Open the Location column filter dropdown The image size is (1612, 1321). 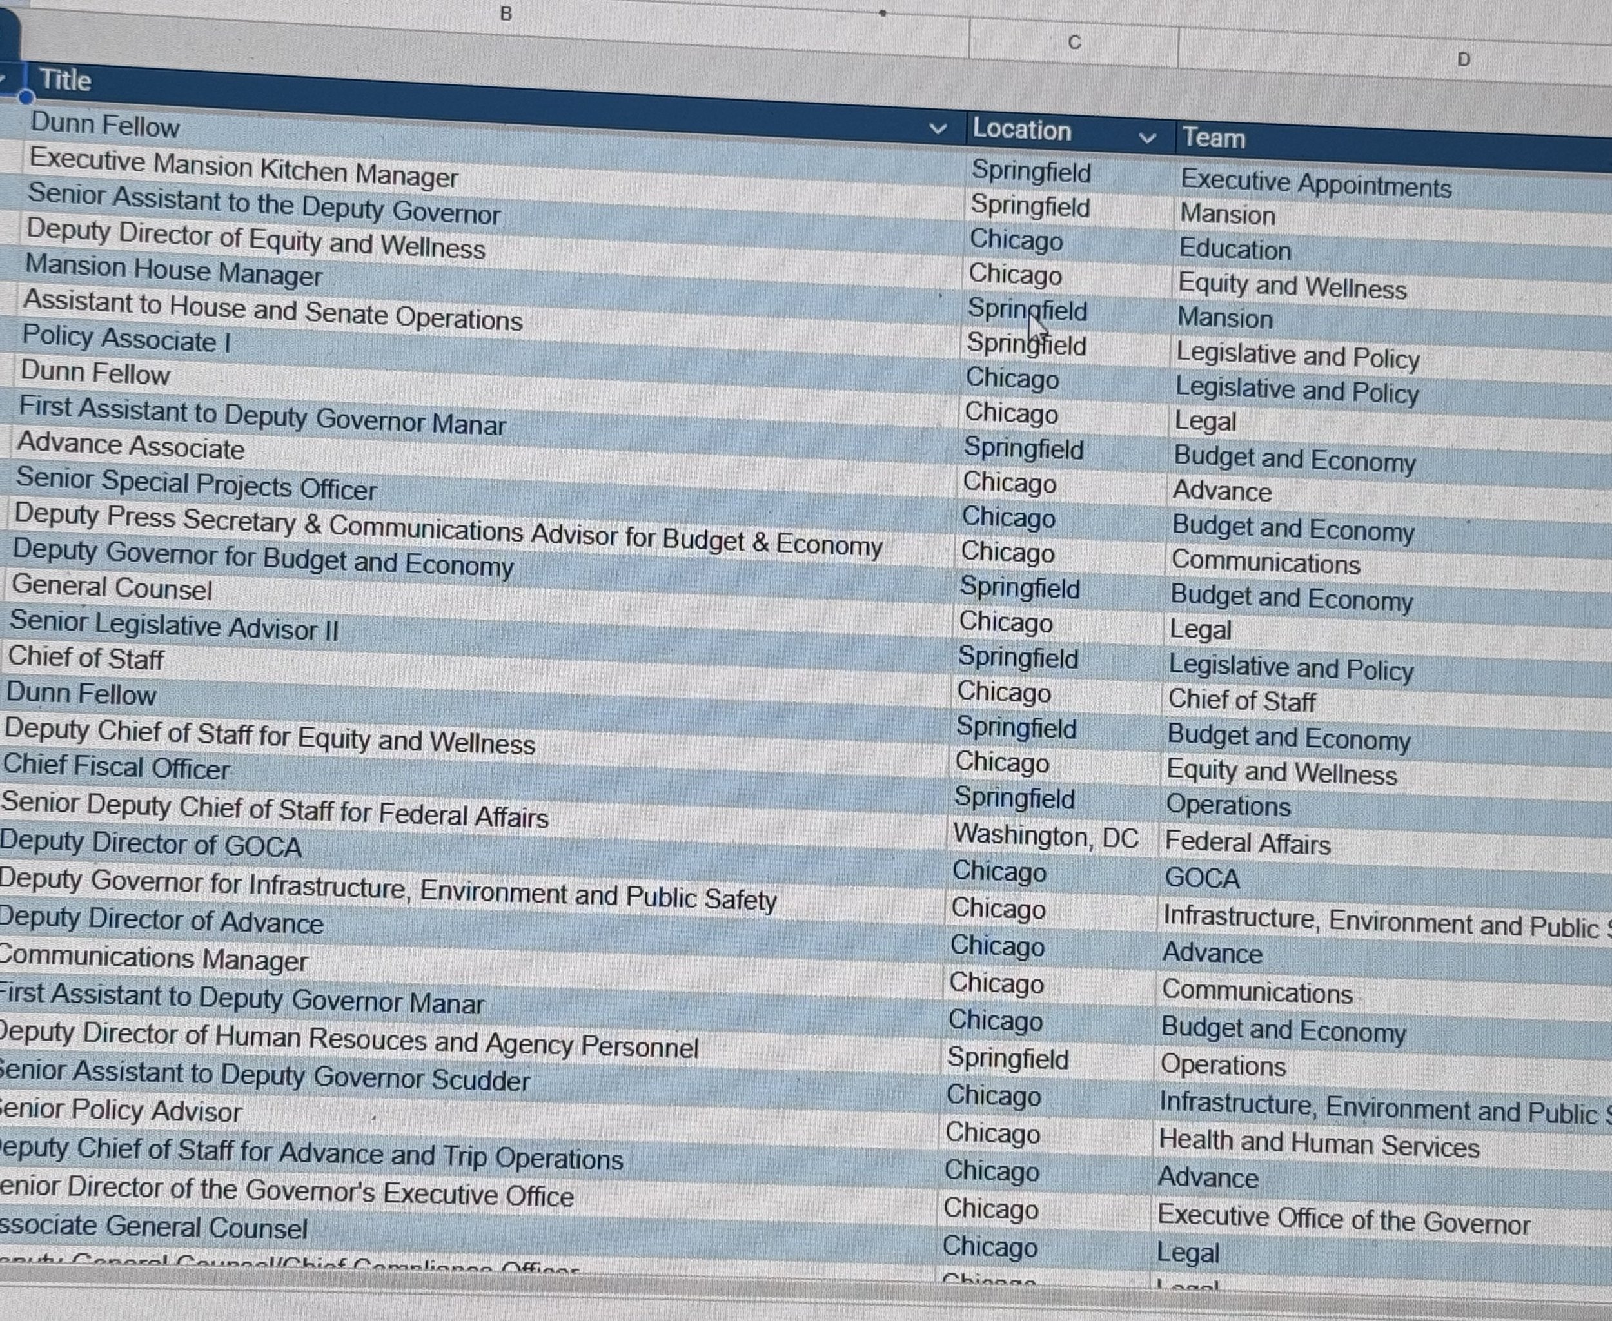click(1147, 138)
